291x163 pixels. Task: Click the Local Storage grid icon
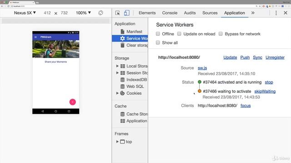tap(122, 66)
